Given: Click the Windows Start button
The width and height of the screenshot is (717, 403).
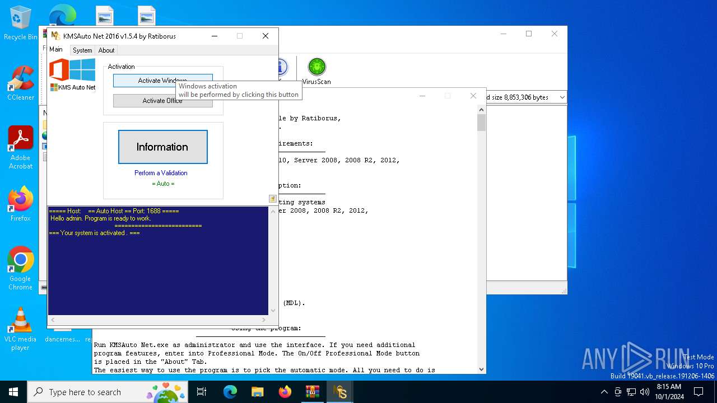Looking at the screenshot, I should [x=13, y=392].
